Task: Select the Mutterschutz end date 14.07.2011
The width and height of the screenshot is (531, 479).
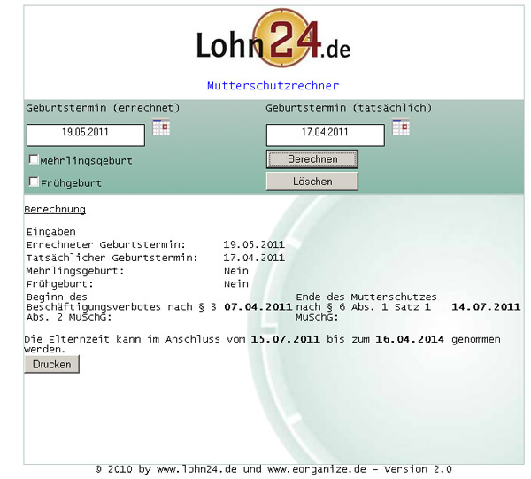Action: tap(486, 306)
